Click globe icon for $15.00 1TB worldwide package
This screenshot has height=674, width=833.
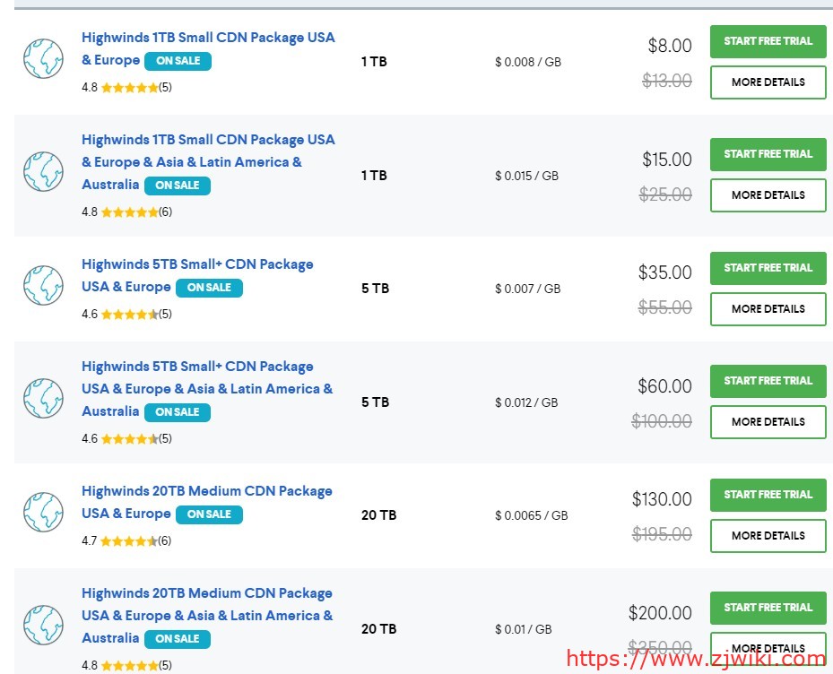point(43,171)
